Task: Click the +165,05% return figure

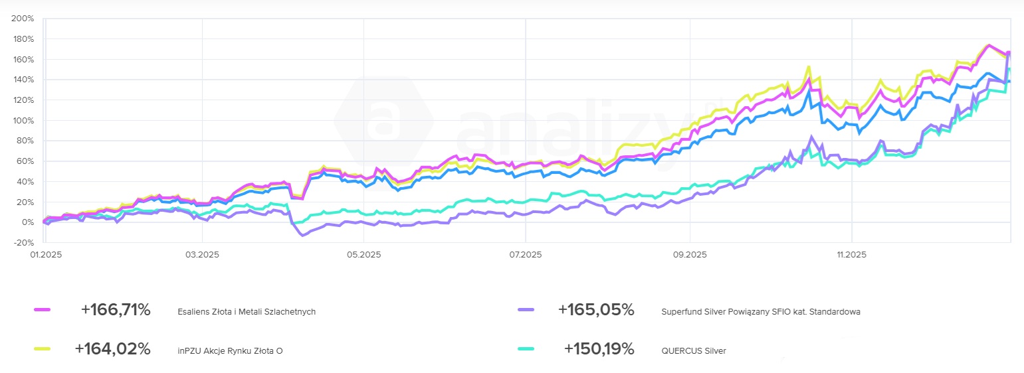Action: coord(596,310)
